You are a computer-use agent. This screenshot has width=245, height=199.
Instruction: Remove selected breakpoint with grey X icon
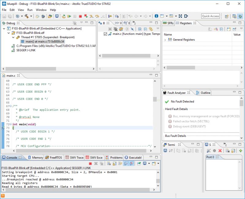pos(110,29)
